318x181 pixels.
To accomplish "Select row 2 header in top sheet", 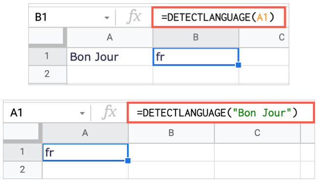I will (x=47, y=74).
